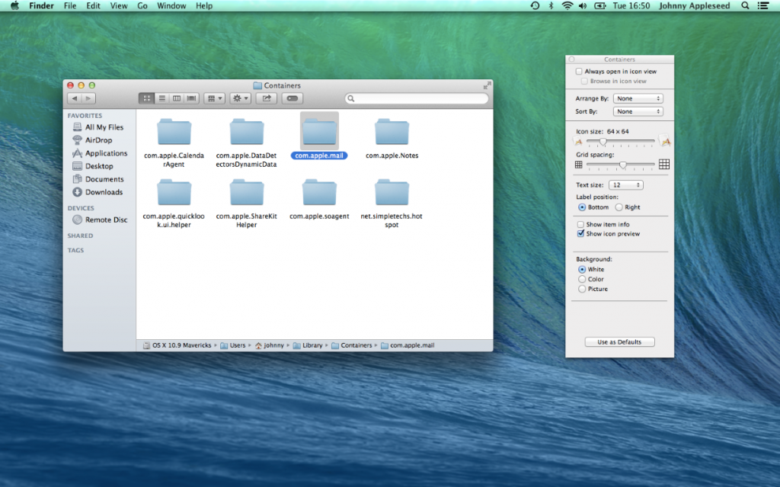The height and width of the screenshot is (487, 780).
Task: Open the Edit menu
Action: (93, 5)
